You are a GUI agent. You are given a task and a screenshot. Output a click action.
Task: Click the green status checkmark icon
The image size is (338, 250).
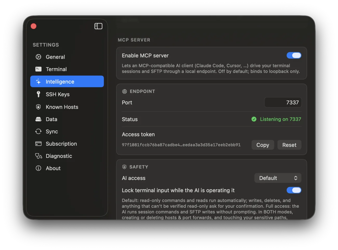click(254, 119)
